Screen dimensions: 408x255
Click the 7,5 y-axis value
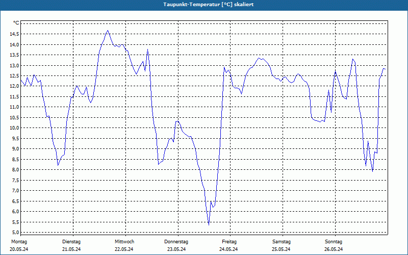pyautogui.click(x=16, y=180)
